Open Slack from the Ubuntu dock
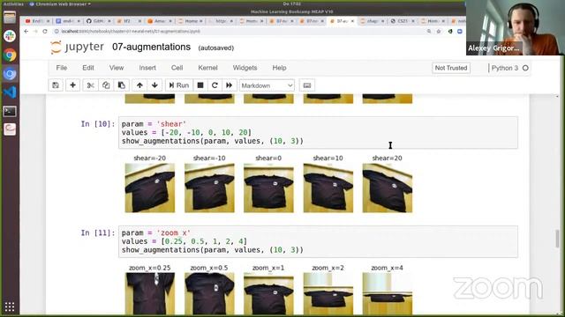Viewport: 565px width, 317px height. (10, 36)
